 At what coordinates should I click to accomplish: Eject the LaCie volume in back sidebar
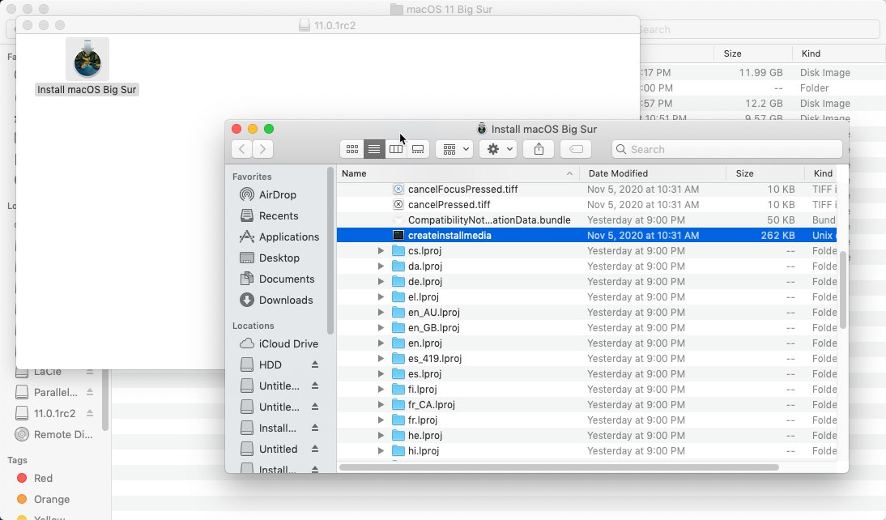coord(90,371)
